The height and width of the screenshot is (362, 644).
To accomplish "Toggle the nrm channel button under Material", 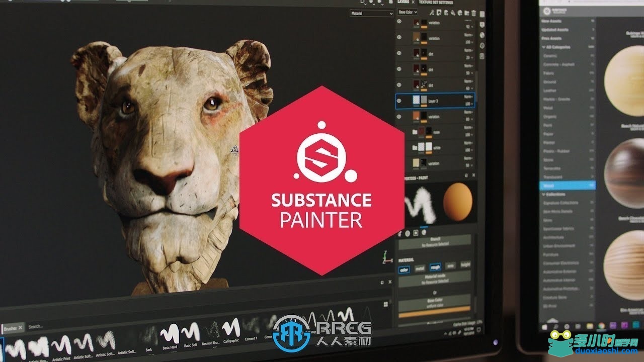I will click(x=450, y=266).
